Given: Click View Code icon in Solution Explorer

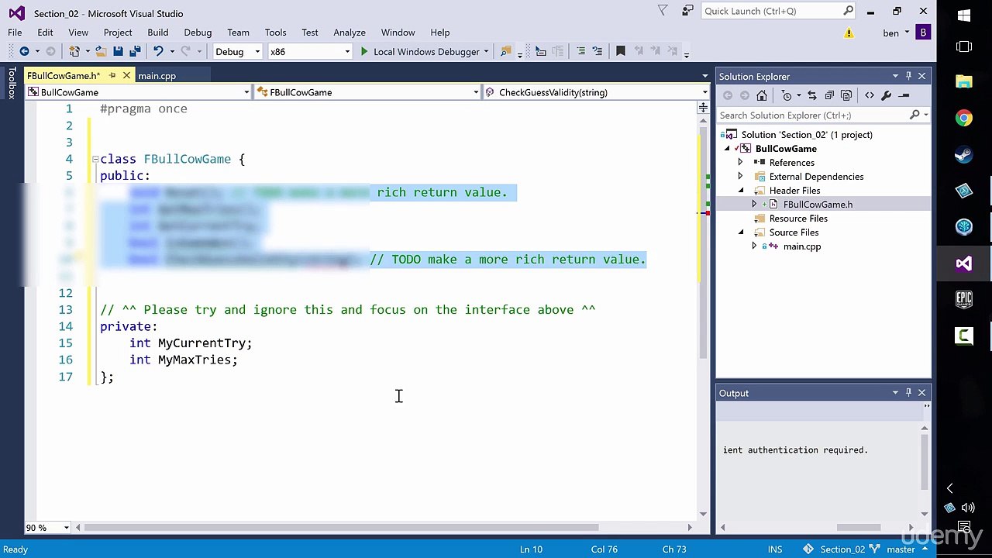Looking at the screenshot, I should click(869, 95).
